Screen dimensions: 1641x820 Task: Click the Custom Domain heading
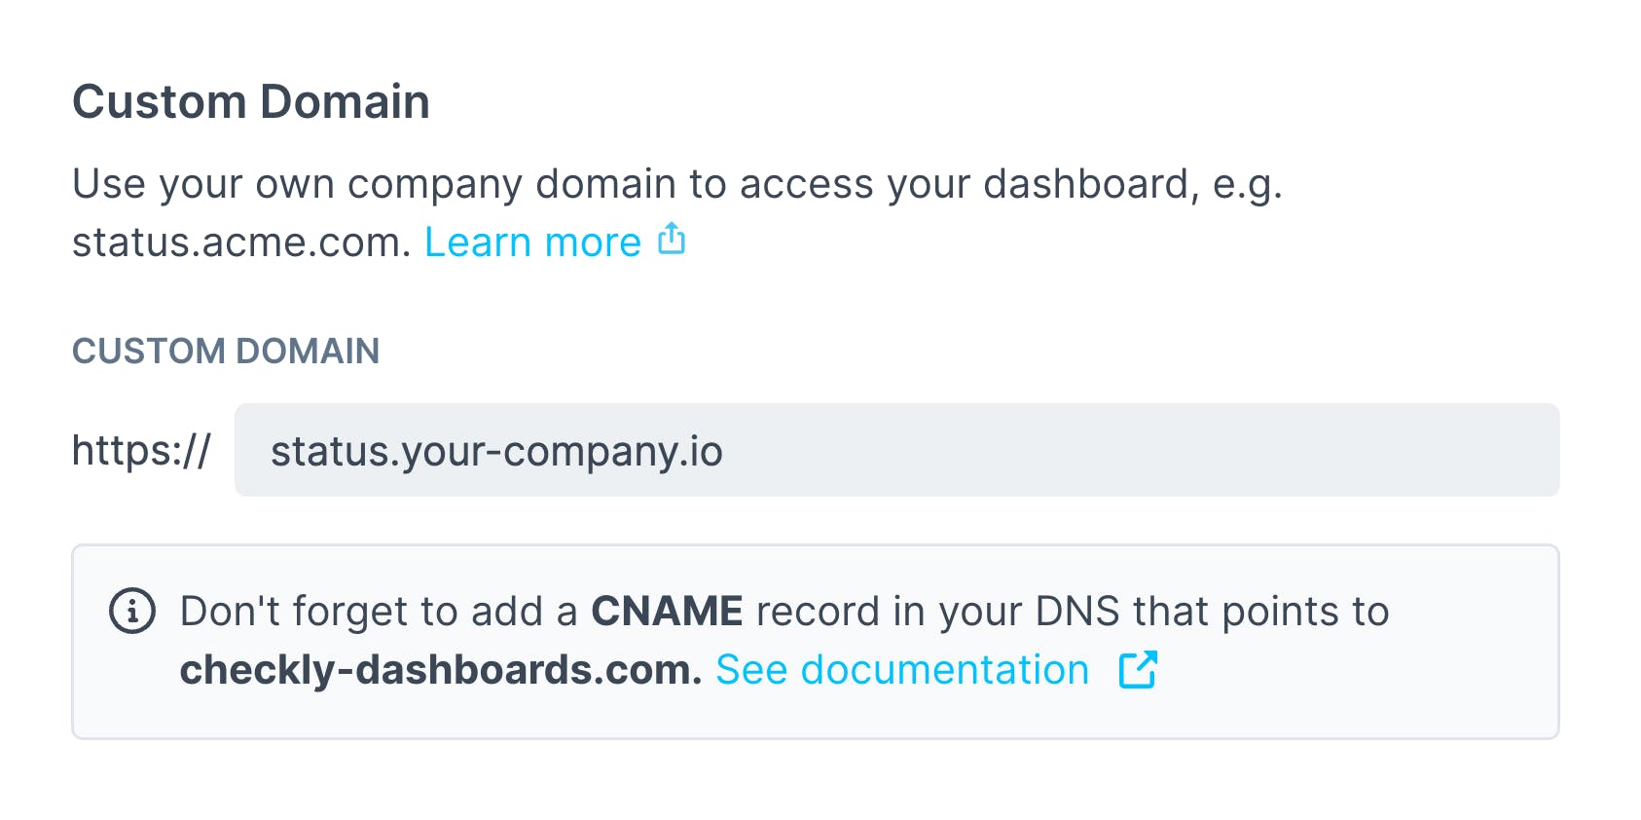coord(252,101)
